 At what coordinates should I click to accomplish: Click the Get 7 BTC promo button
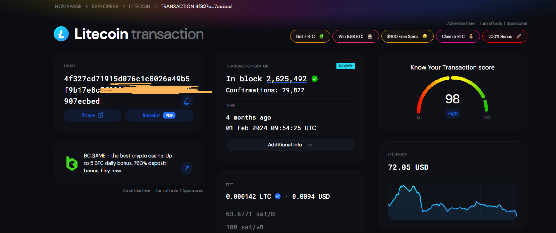coord(310,36)
